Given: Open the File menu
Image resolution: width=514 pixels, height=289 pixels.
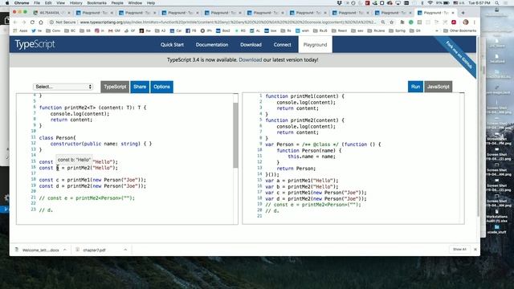Looking at the screenshot, I should (x=37, y=3).
